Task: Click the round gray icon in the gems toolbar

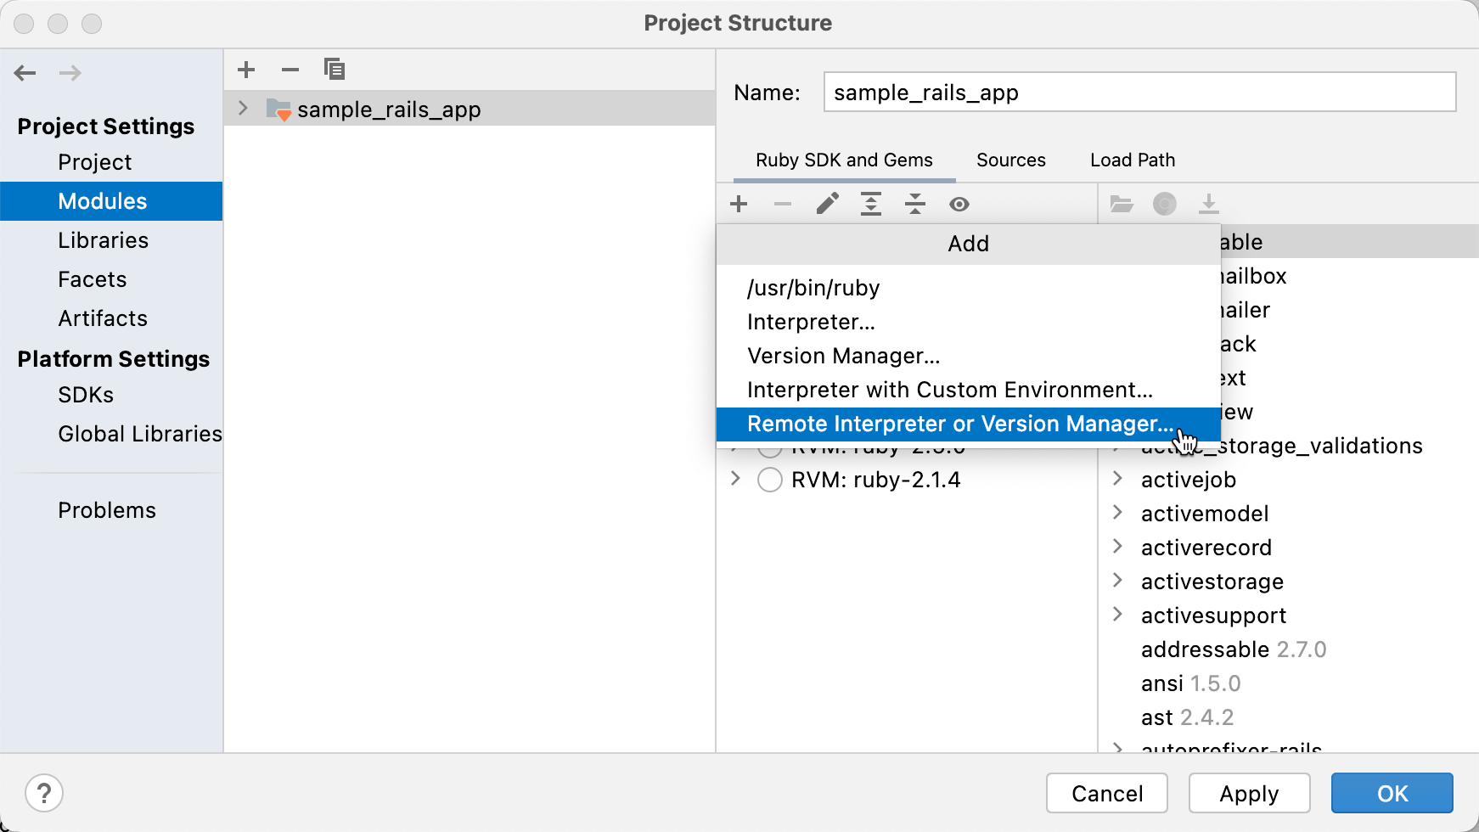Action: click(1165, 204)
